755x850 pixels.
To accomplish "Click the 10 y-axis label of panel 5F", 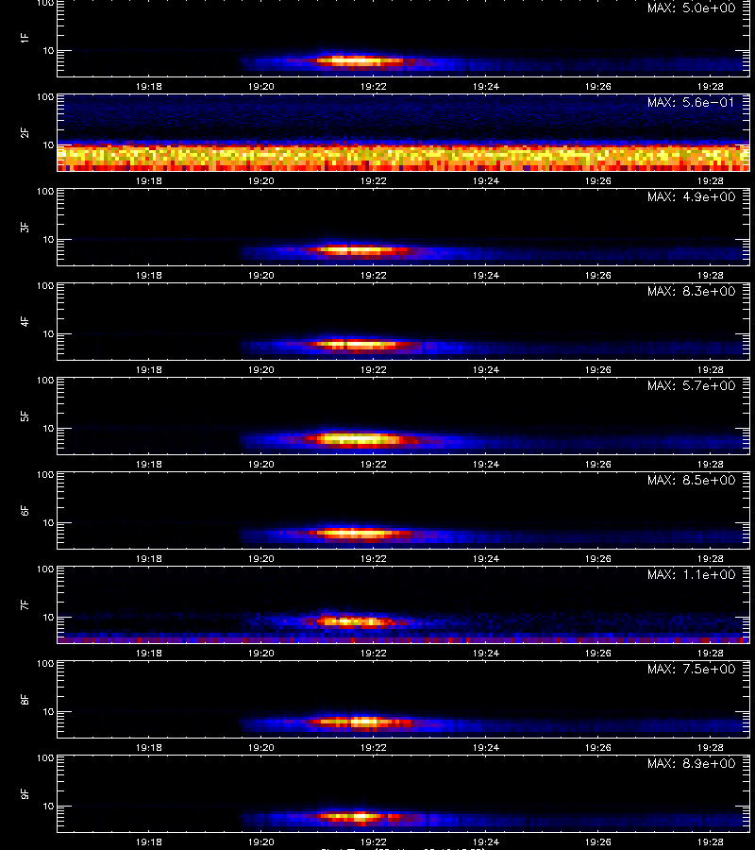I will pos(48,428).
